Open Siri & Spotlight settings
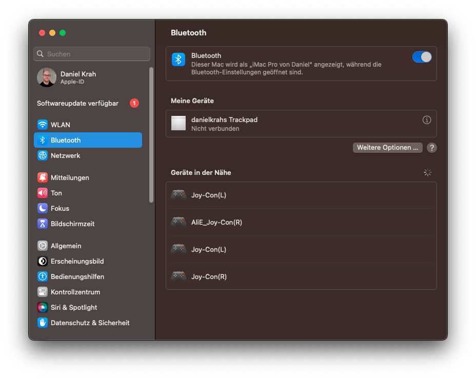The height and width of the screenshot is (378, 476). click(x=88, y=308)
